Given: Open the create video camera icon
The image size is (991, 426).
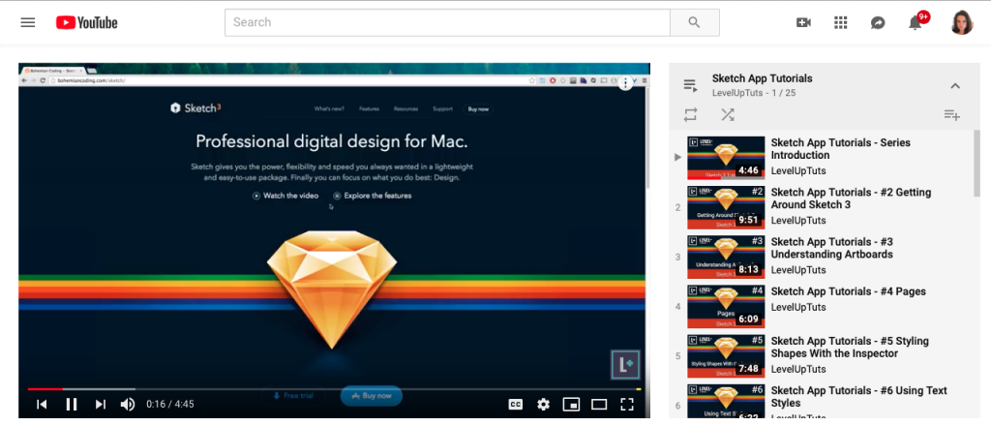Looking at the screenshot, I should click(803, 23).
